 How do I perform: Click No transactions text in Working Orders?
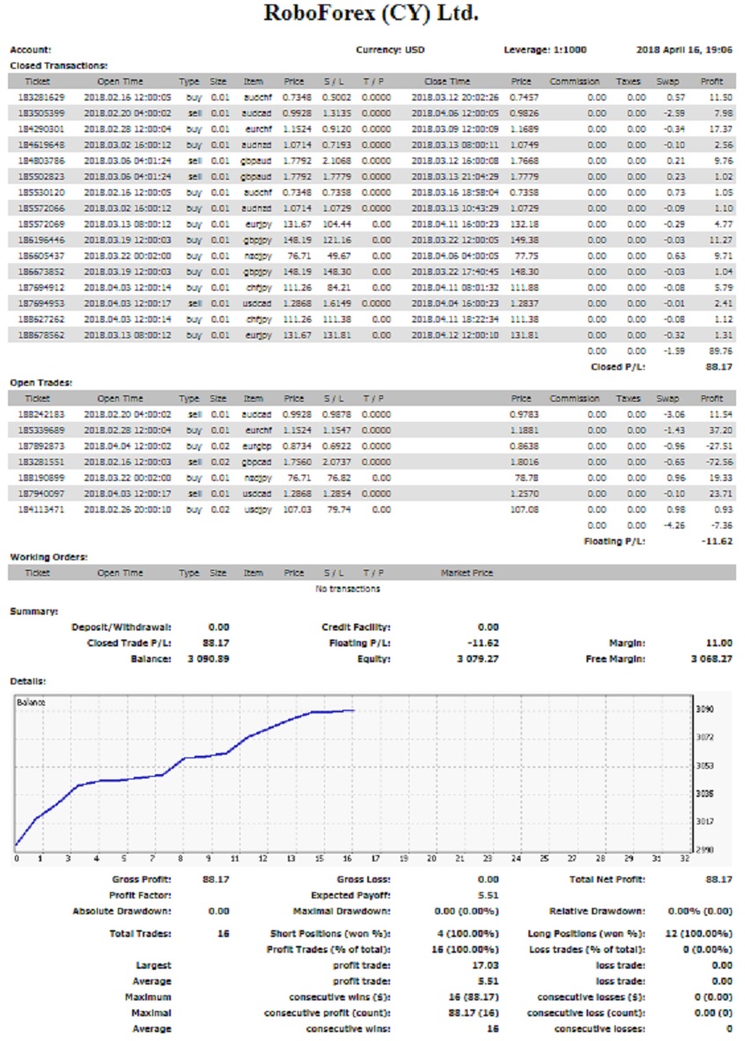(348, 588)
